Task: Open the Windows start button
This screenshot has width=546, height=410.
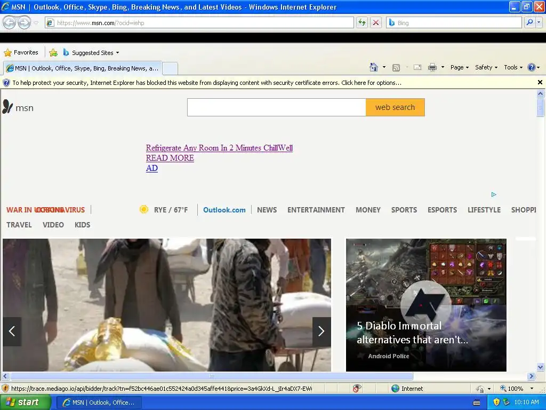Action: [25, 403]
